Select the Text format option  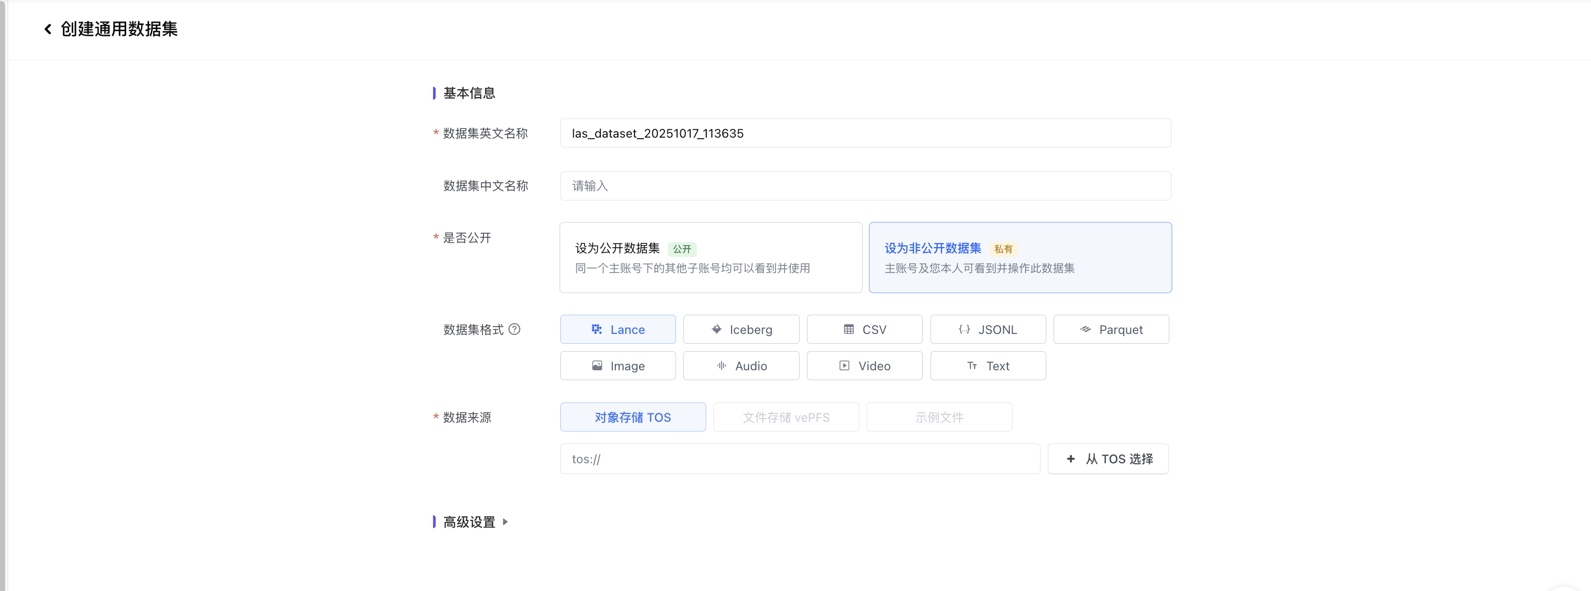(x=988, y=366)
